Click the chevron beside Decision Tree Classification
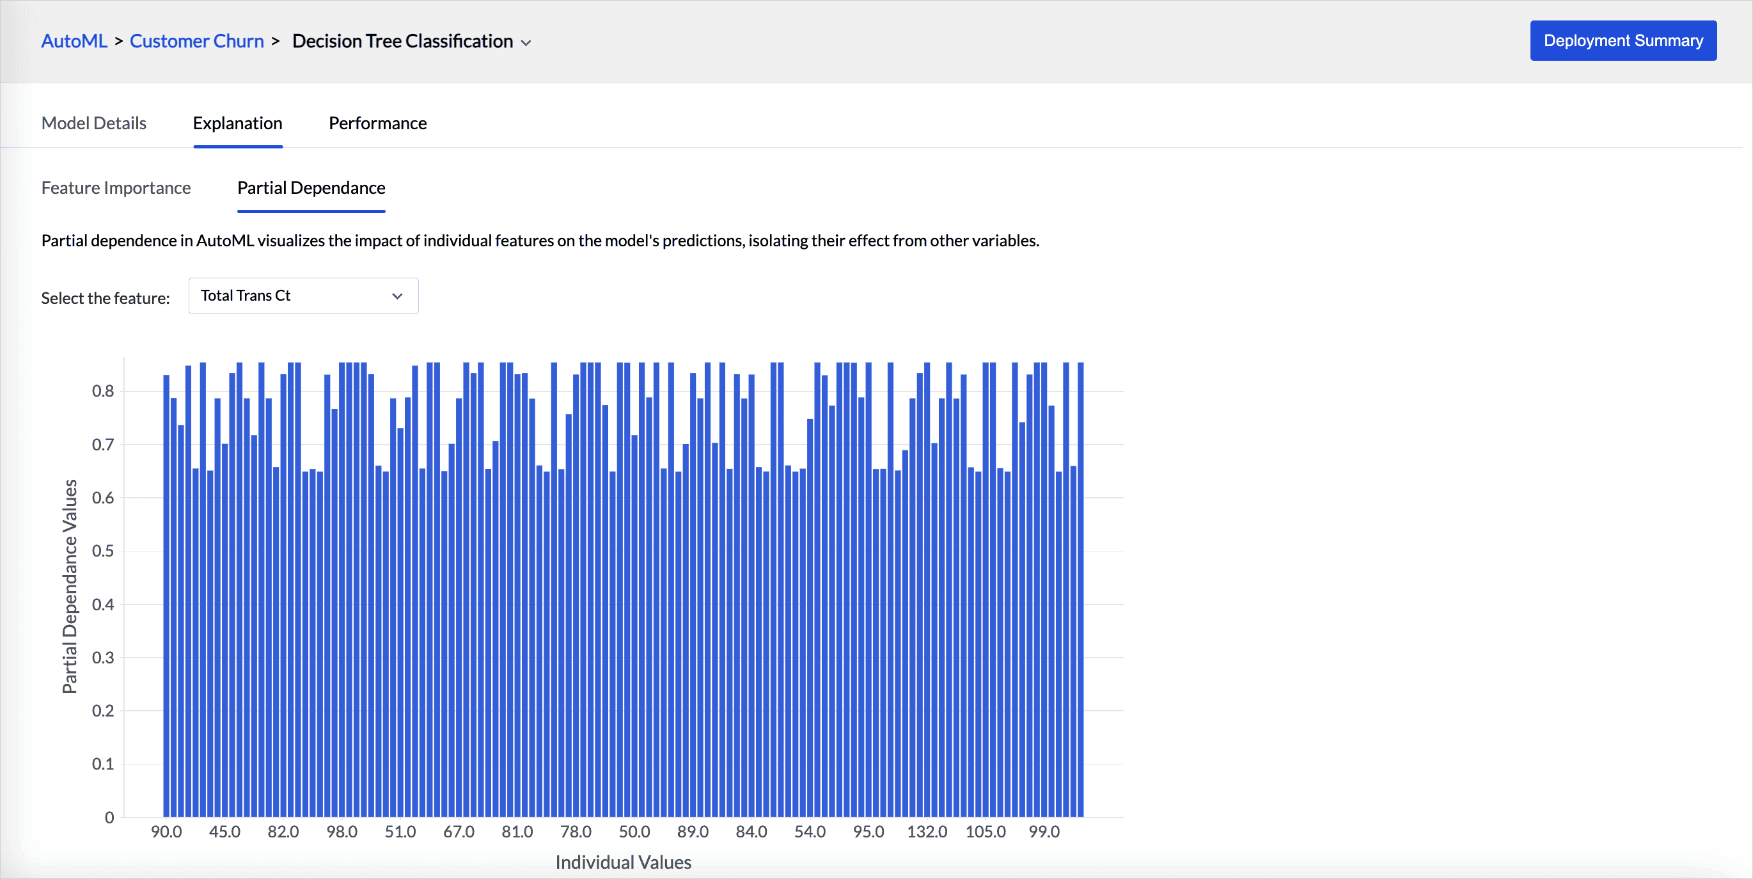1753x879 pixels. [x=525, y=42]
